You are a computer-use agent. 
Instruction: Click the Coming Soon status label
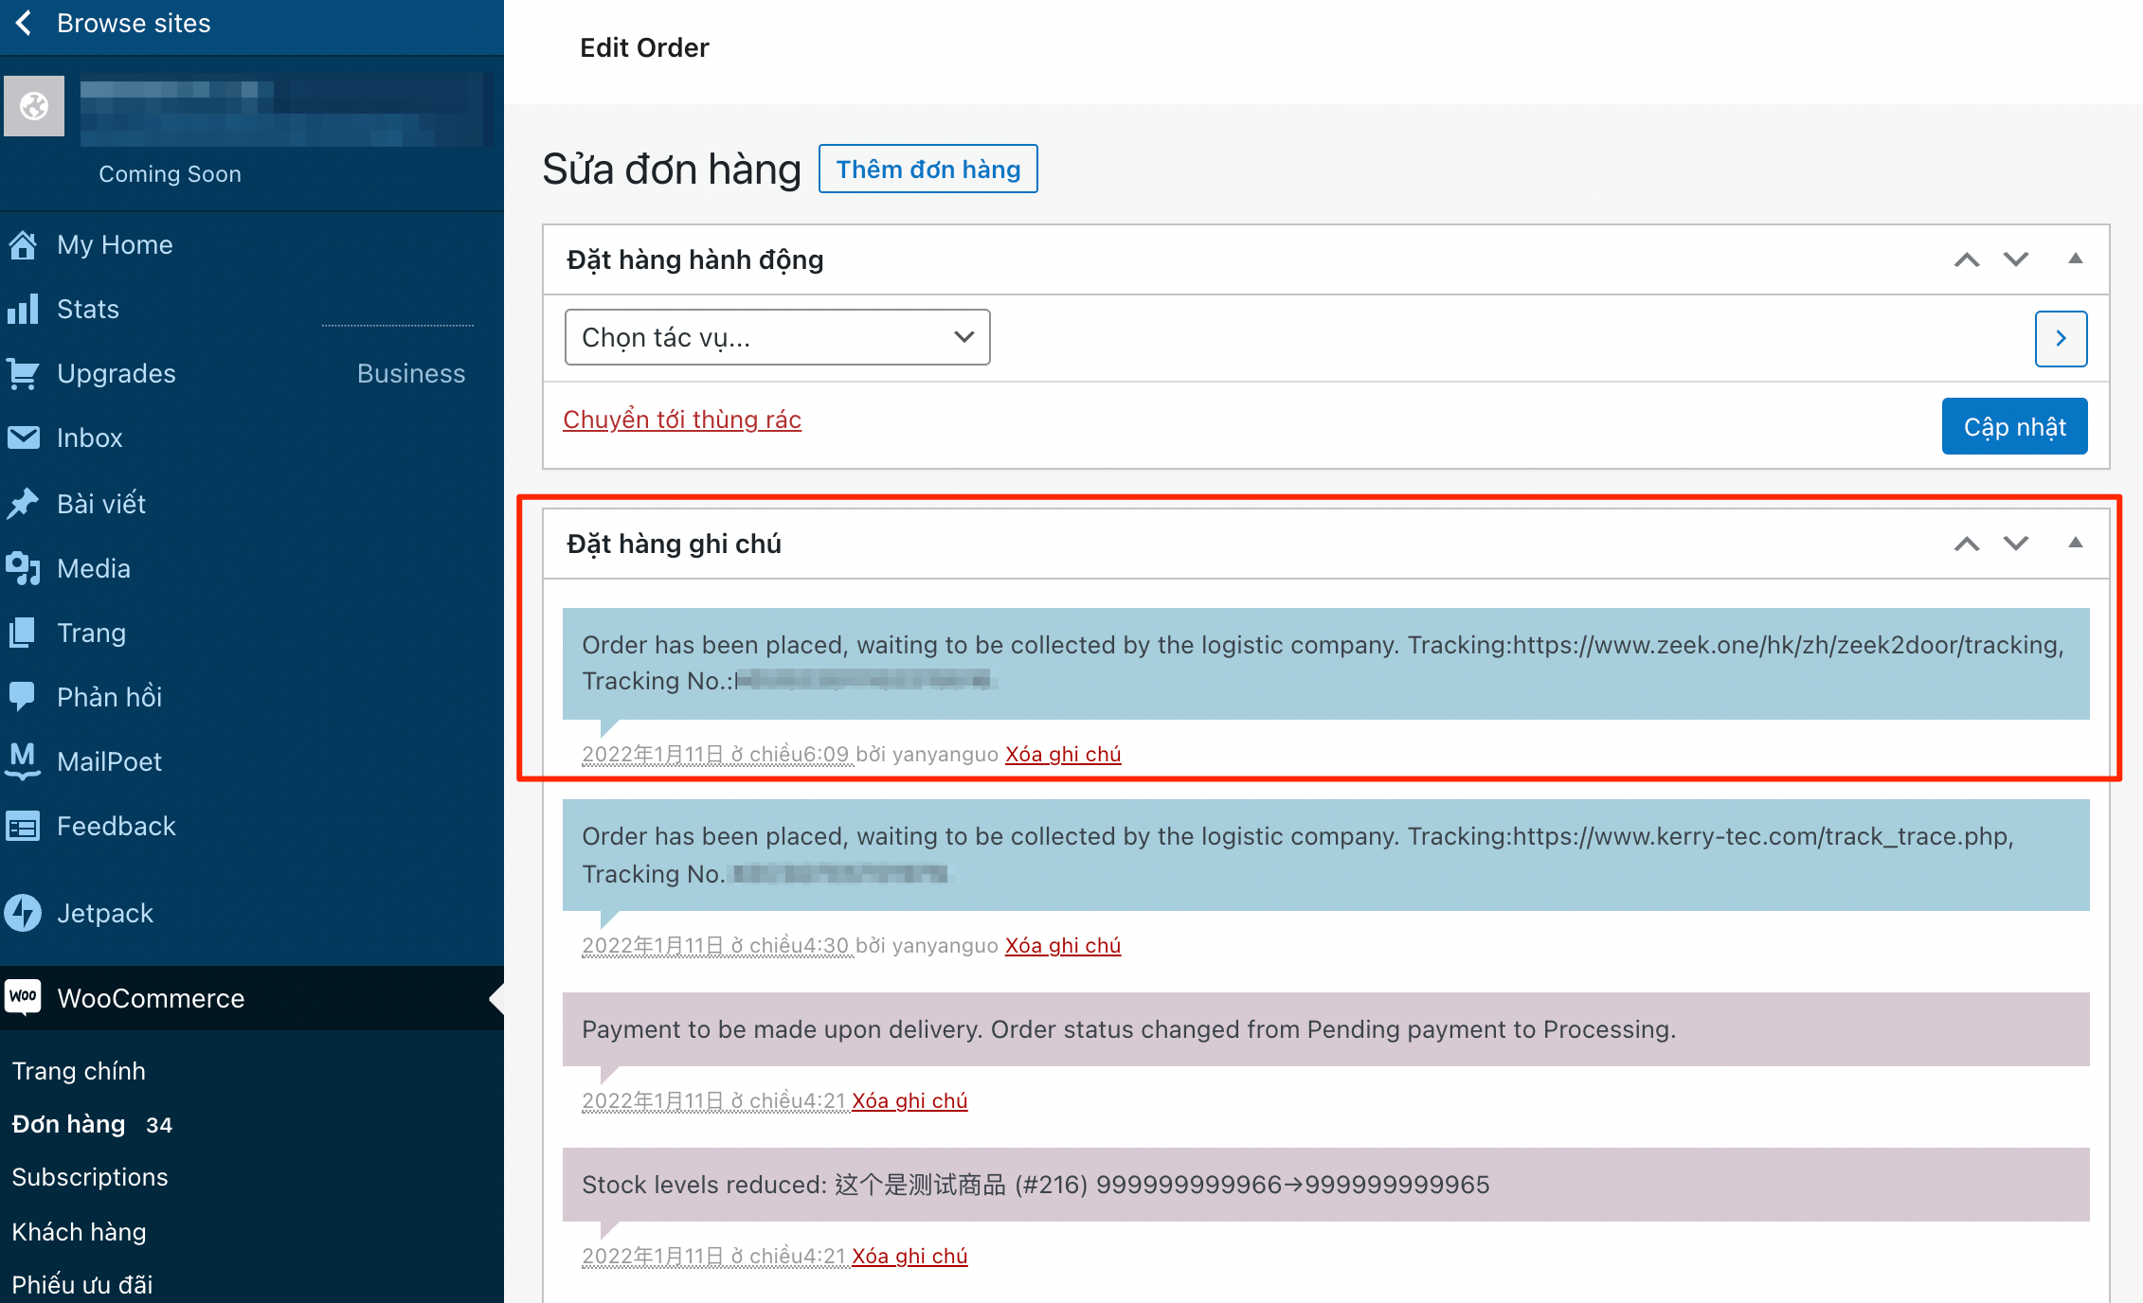pos(171,174)
